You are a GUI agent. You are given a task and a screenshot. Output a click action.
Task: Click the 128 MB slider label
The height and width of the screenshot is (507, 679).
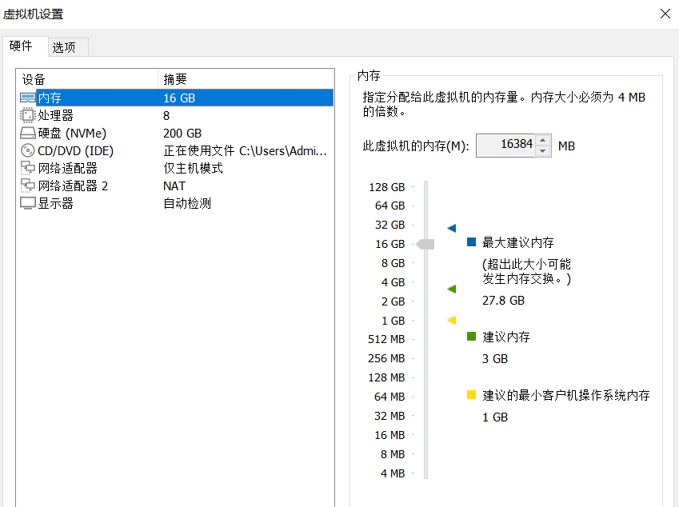click(x=386, y=377)
